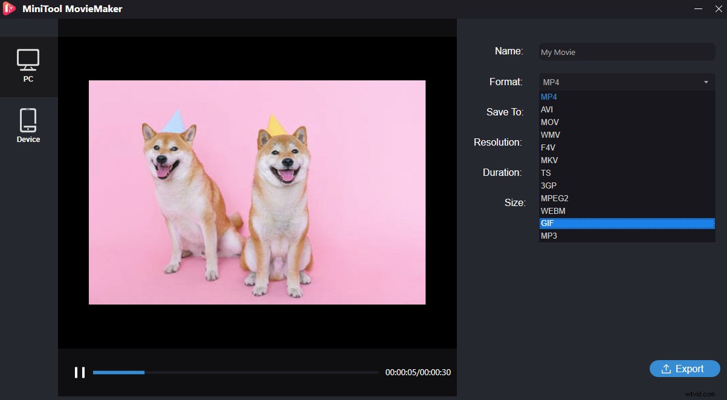Screen dimensions: 727x400
Task: Select the PC export tab
Action: (x=28, y=66)
